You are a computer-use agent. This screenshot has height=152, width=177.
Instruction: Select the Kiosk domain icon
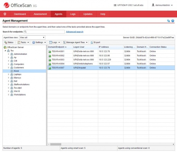[x=12, y=71]
